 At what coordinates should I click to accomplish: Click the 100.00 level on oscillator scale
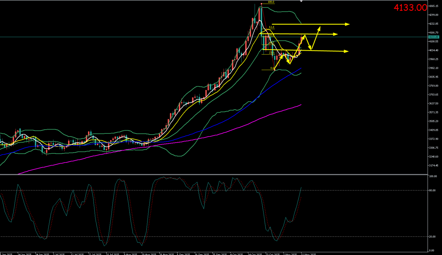pyautogui.click(x=433, y=176)
